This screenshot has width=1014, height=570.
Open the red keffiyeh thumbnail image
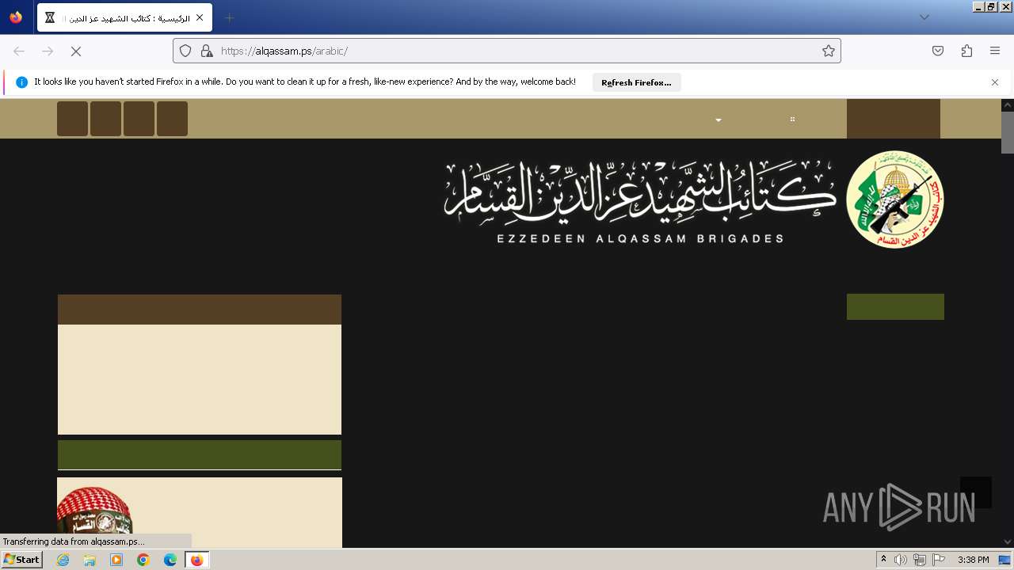click(x=94, y=512)
